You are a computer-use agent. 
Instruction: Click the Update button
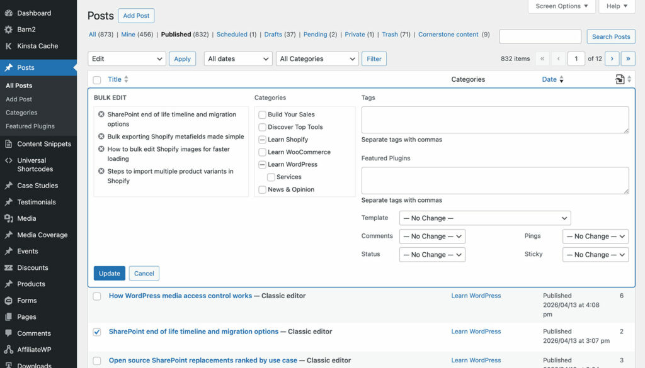tap(110, 274)
